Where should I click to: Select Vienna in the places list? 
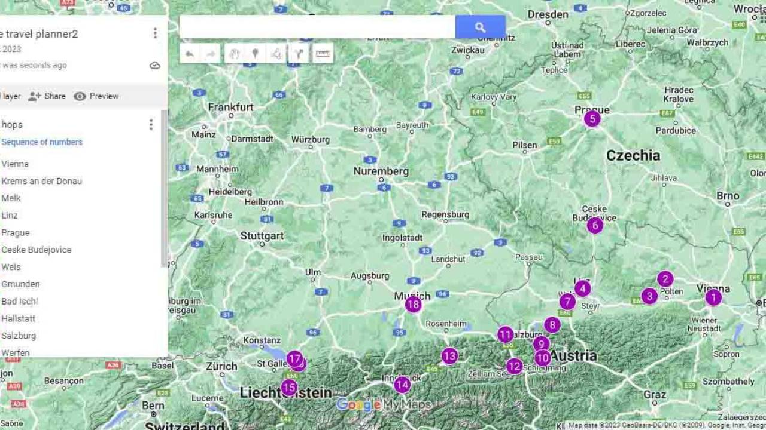(15, 164)
